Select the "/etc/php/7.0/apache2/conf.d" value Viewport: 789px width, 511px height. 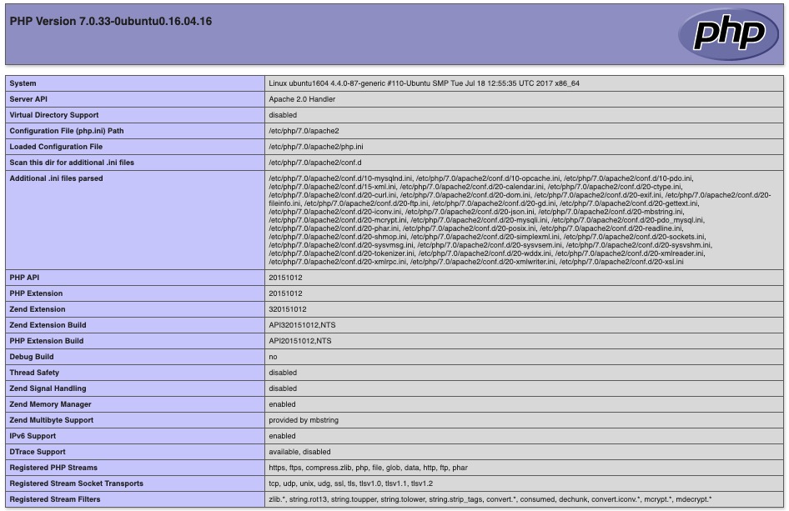pos(315,163)
